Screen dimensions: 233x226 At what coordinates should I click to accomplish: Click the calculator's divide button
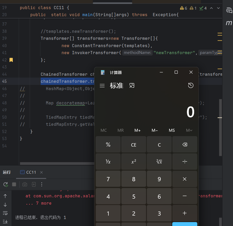tap(185, 162)
